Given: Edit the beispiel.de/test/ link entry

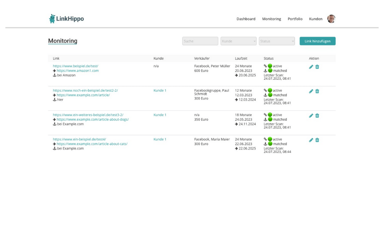Looking at the screenshot, I should click(311, 67).
